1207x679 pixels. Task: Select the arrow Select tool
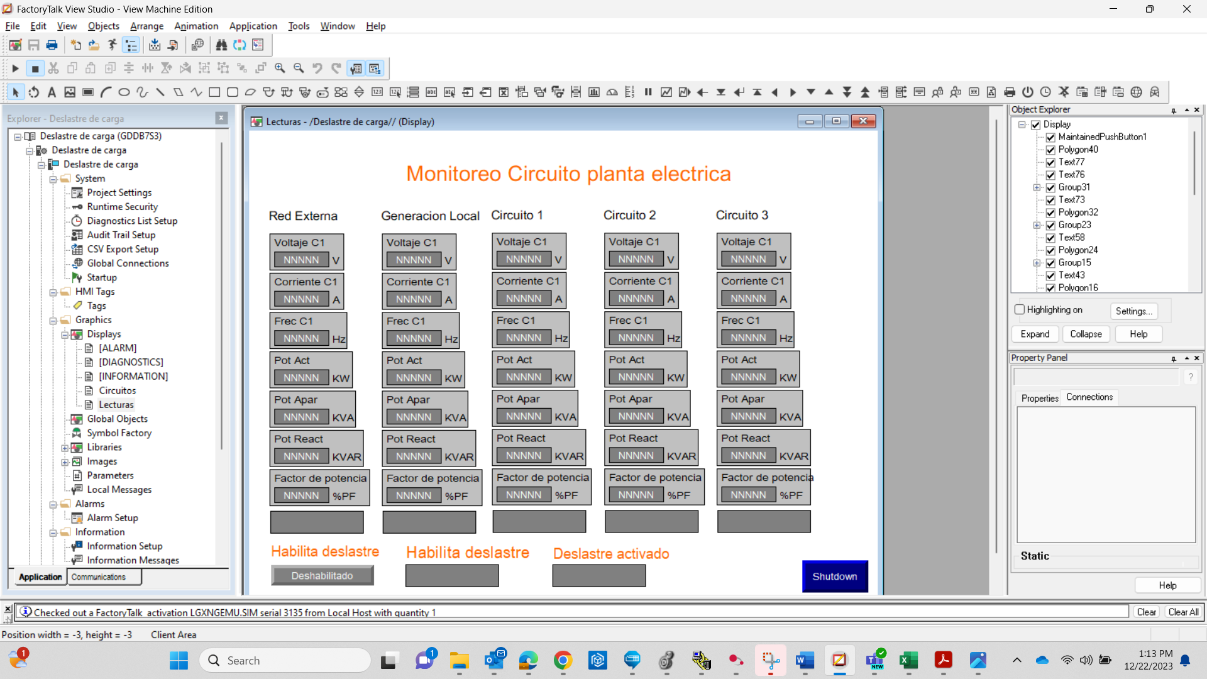16,92
